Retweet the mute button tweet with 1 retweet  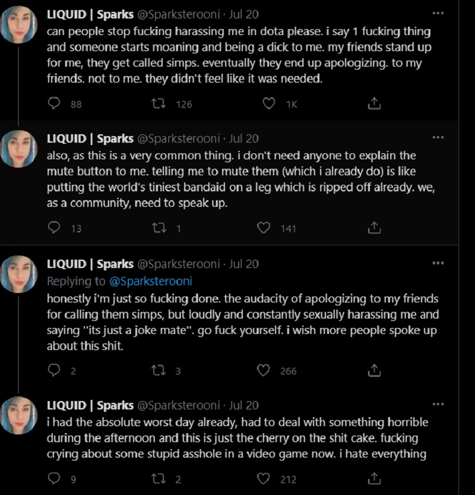(159, 228)
